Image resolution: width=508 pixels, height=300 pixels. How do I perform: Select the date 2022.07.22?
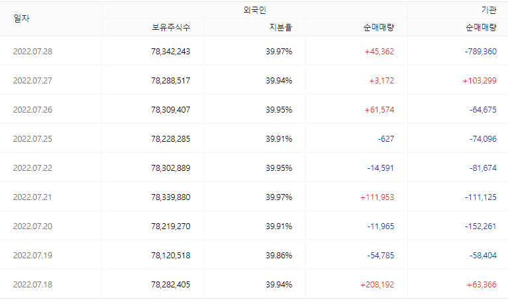point(32,168)
